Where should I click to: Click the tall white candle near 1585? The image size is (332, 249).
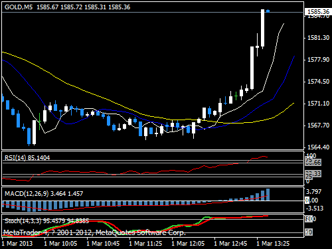tap(262, 28)
